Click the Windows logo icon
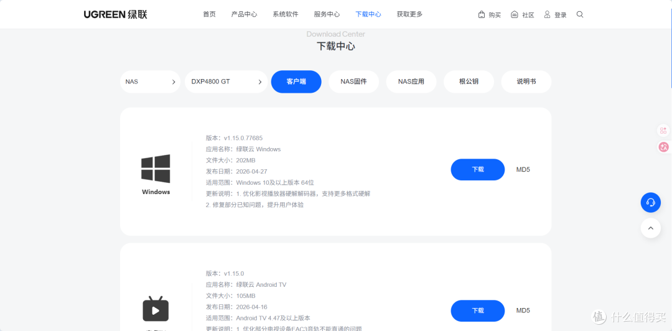 [156, 169]
